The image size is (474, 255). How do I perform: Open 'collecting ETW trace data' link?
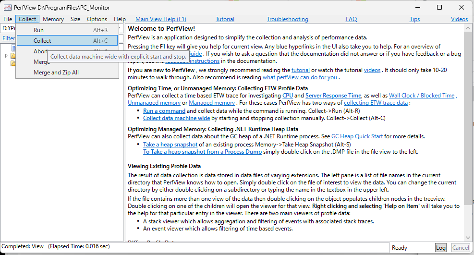click(x=376, y=103)
